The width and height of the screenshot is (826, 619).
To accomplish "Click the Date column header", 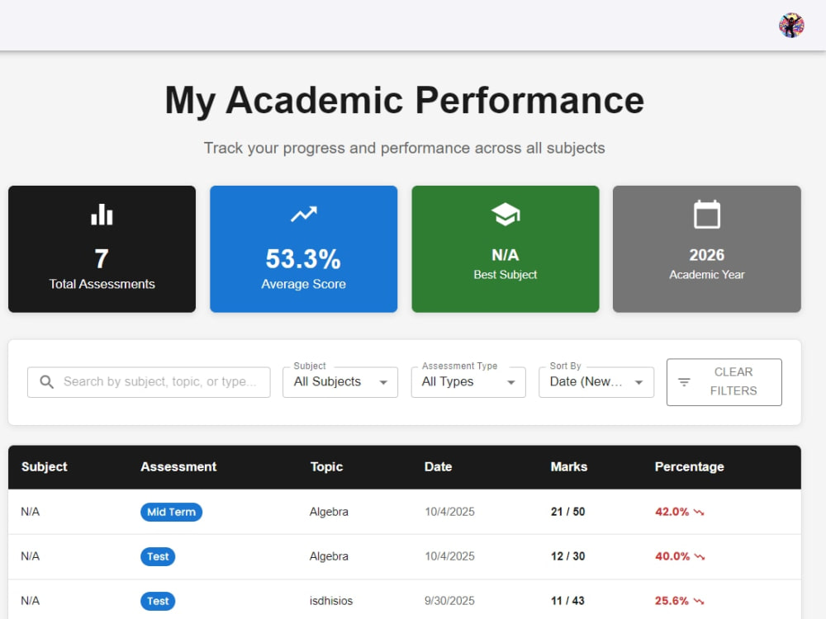I will tap(439, 467).
